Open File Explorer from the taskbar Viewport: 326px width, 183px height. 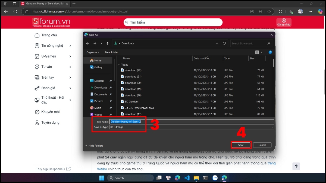coord(196,178)
